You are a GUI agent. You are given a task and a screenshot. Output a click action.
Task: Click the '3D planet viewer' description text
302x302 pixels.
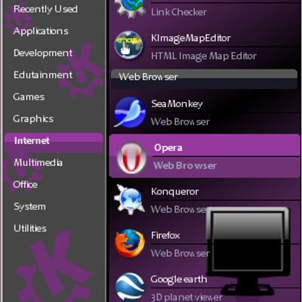[x=186, y=297]
